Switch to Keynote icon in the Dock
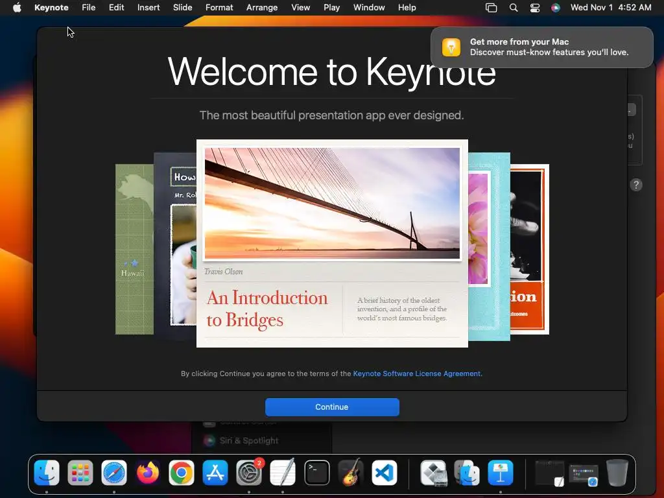This screenshot has width=664, height=498. click(x=501, y=473)
